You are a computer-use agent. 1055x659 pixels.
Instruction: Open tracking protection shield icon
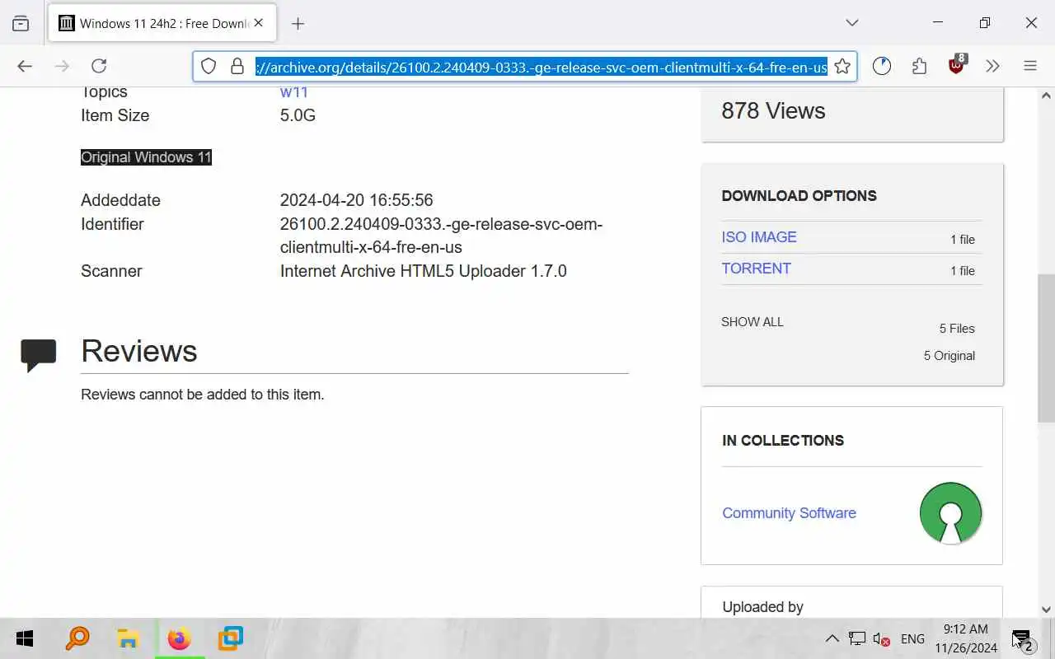[209, 66]
